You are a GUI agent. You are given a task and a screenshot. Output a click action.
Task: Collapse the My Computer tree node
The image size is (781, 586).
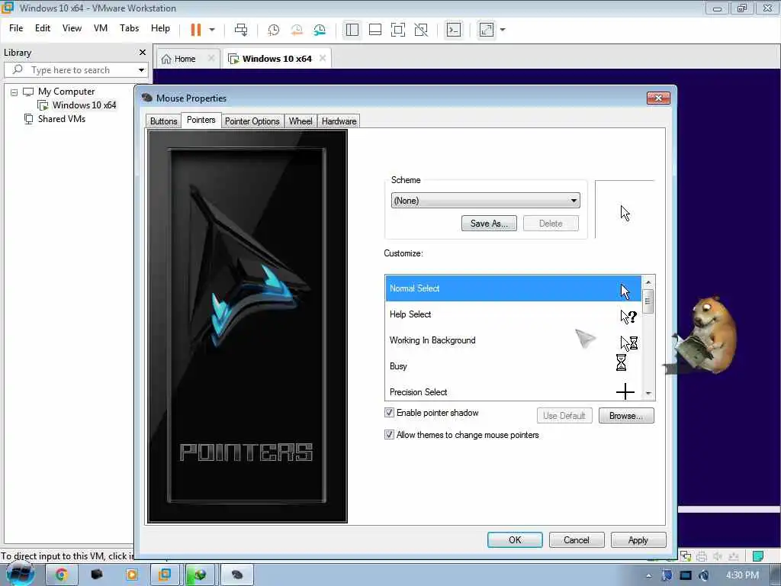pyautogui.click(x=14, y=92)
